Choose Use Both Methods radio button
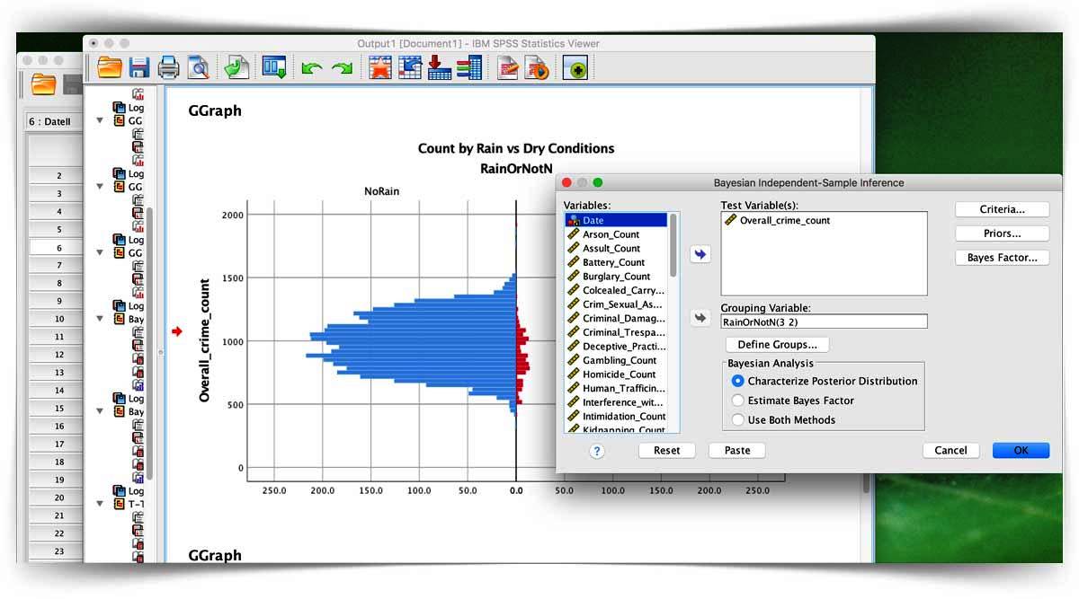Image resolution: width=1079 pixels, height=599 pixels. 738,419
